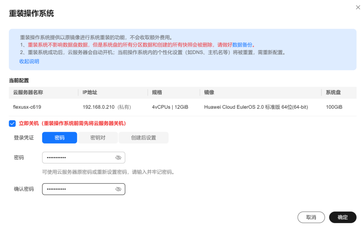362x231 pixels.
Task: Click the 云服务器名称 column header
Action: click(28, 92)
